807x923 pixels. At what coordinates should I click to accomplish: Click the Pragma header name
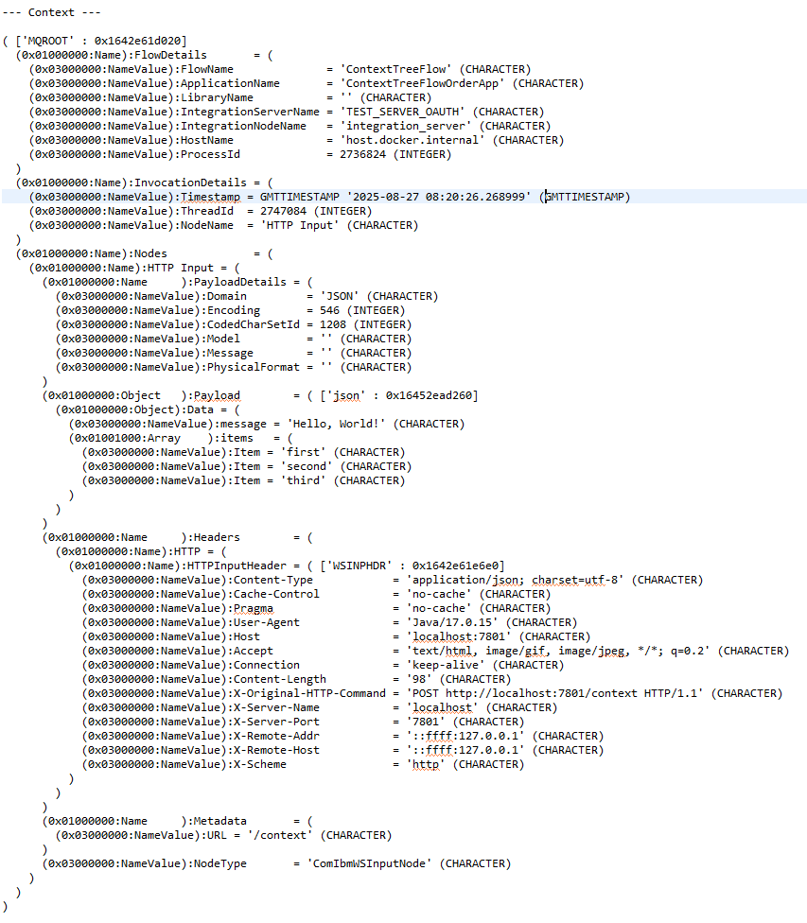[x=254, y=608]
